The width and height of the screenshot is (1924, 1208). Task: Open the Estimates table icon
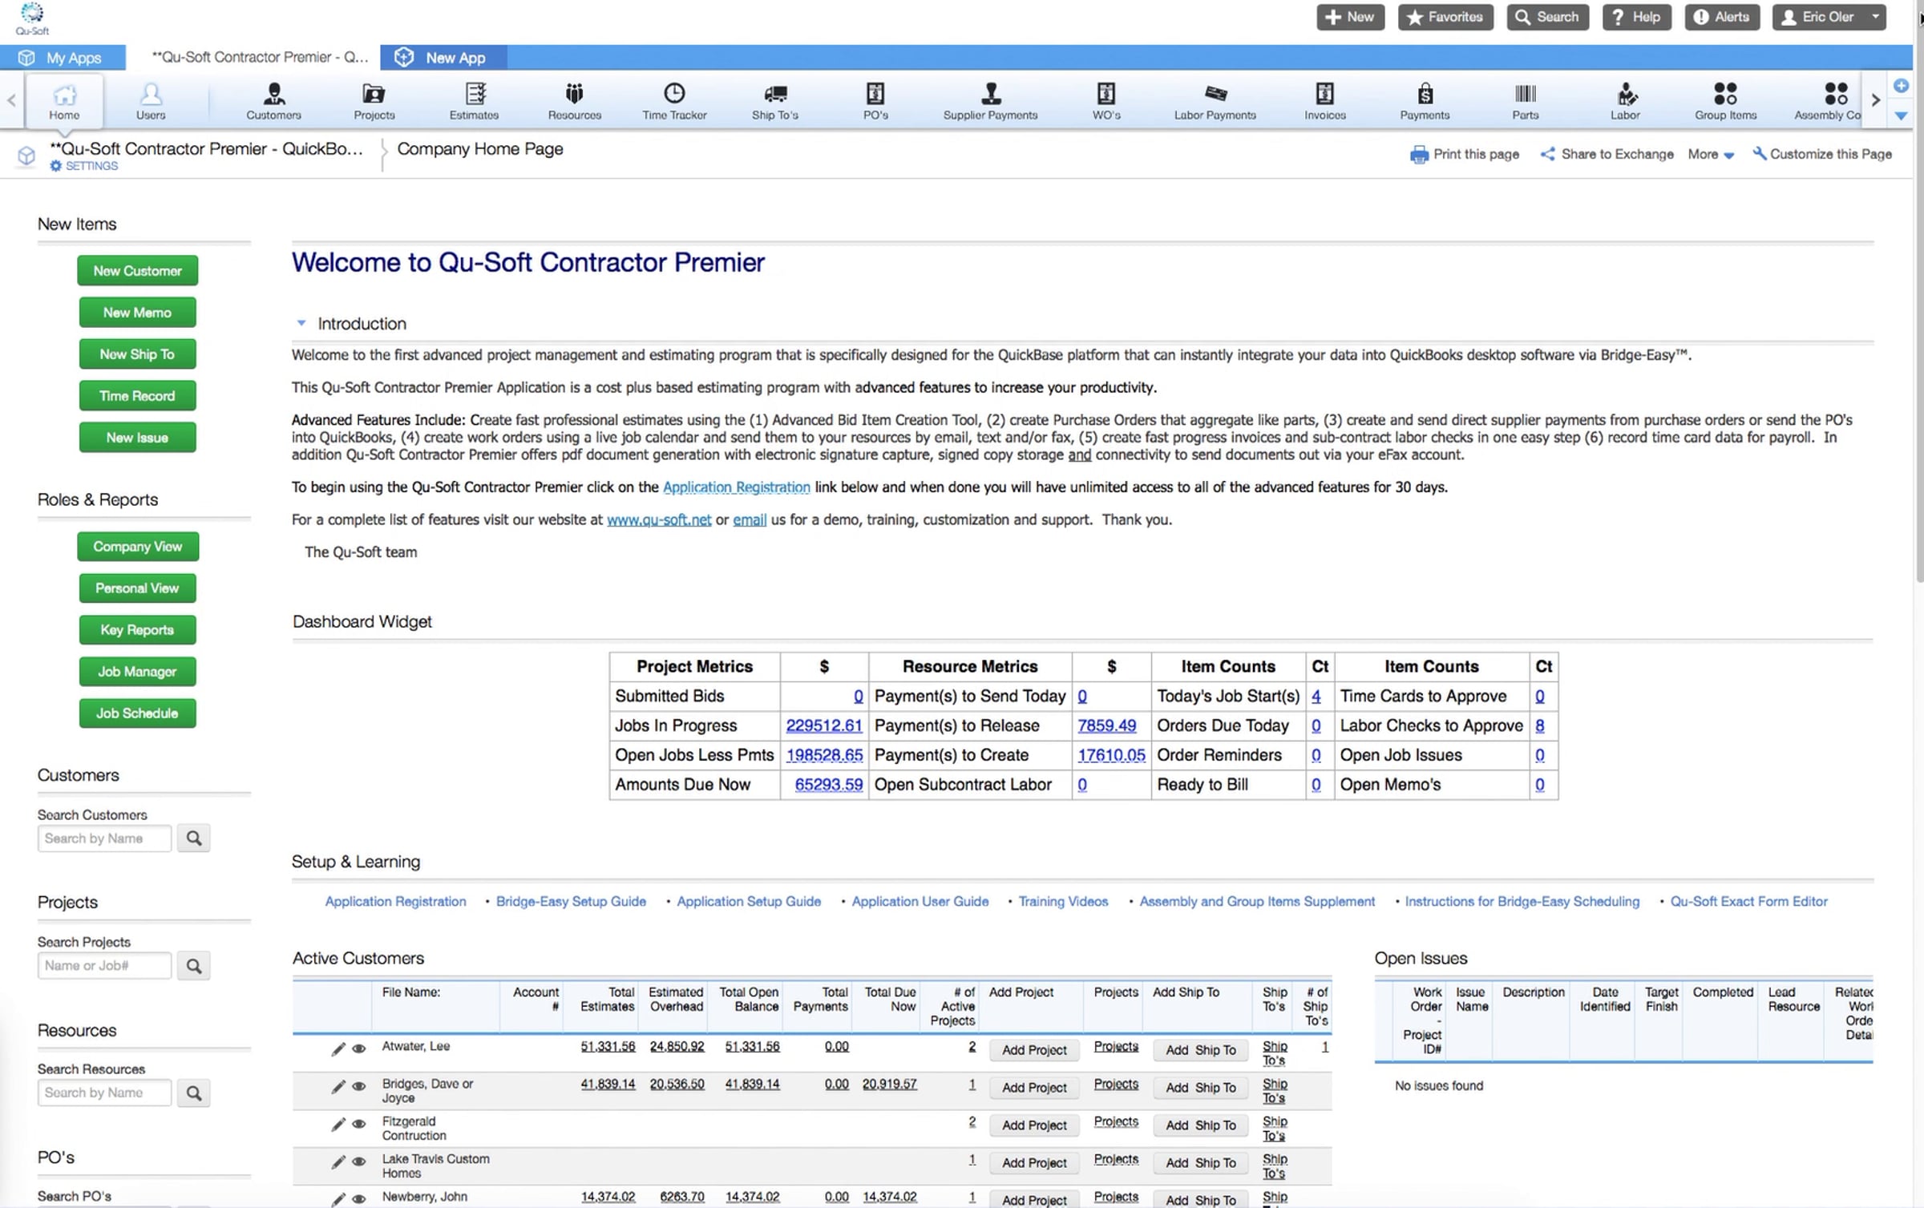click(475, 94)
